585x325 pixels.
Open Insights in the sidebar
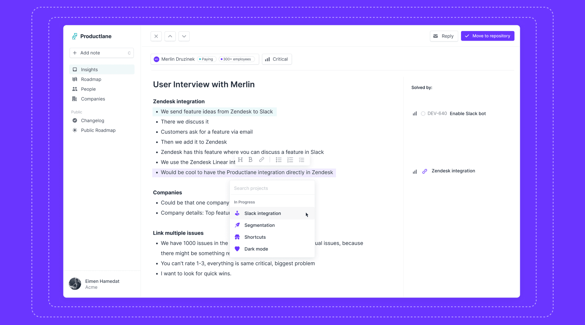[x=102, y=70]
